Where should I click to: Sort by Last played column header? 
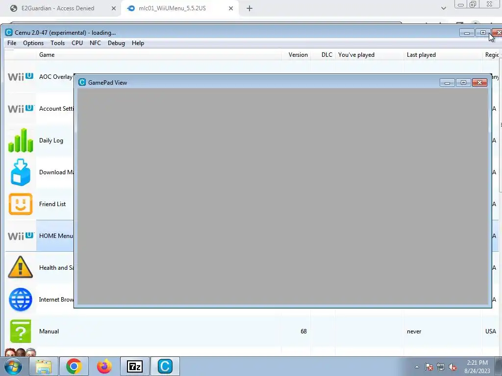(421, 55)
